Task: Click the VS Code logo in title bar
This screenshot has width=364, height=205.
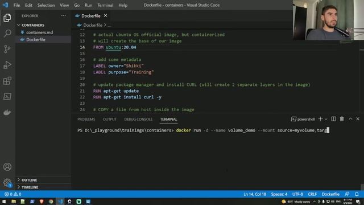Action: (x=5, y=5)
